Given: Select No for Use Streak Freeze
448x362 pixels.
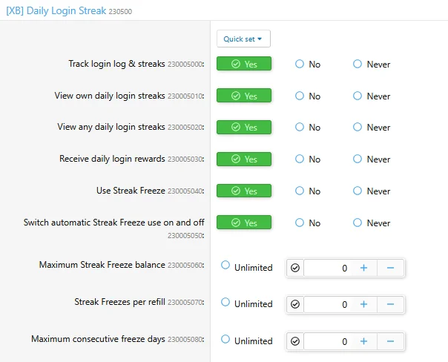Looking at the screenshot, I should (x=308, y=191).
